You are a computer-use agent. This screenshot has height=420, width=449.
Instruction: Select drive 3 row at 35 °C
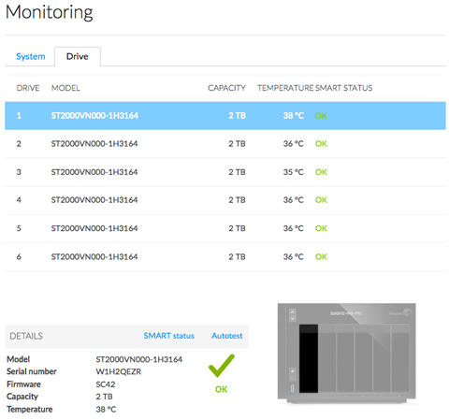[x=225, y=172]
